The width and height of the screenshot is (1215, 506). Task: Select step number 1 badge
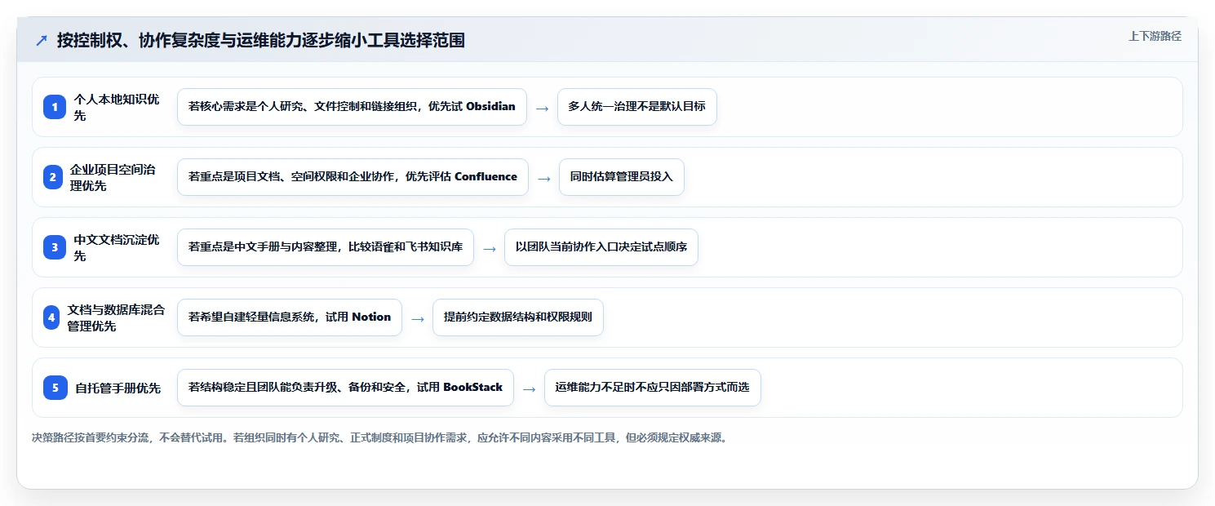point(55,107)
